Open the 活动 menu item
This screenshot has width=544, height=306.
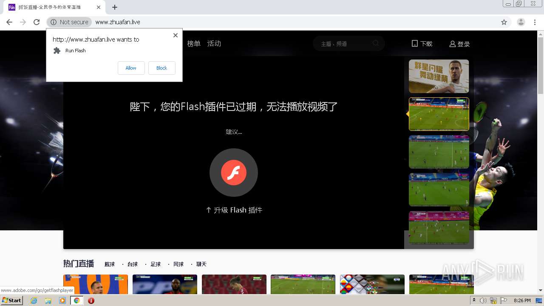(214, 43)
